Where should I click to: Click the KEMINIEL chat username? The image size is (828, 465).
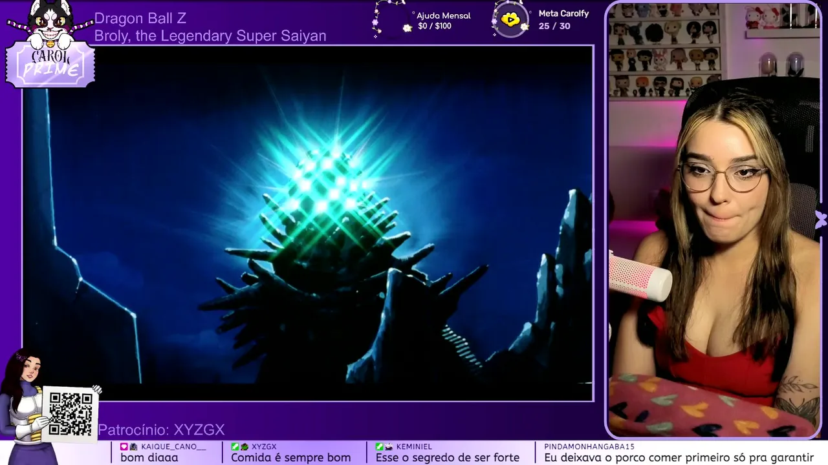point(414,446)
